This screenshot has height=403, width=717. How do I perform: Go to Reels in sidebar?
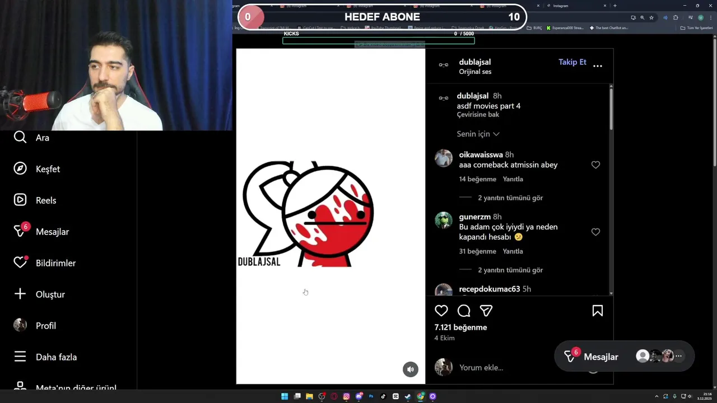[x=35, y=200]
